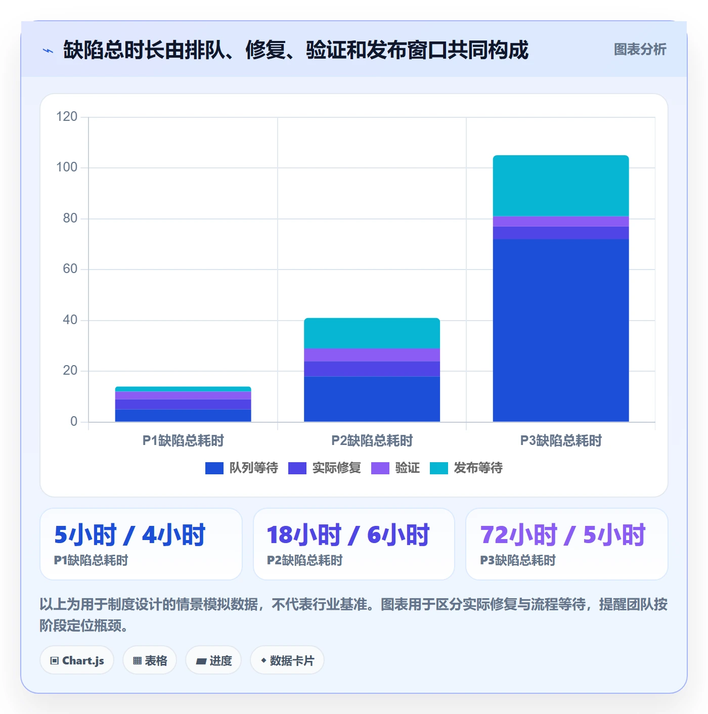Toggle the 发布等待 legend swatch
The width and height of the screenshot is (708, 714).
coord(438,468)
